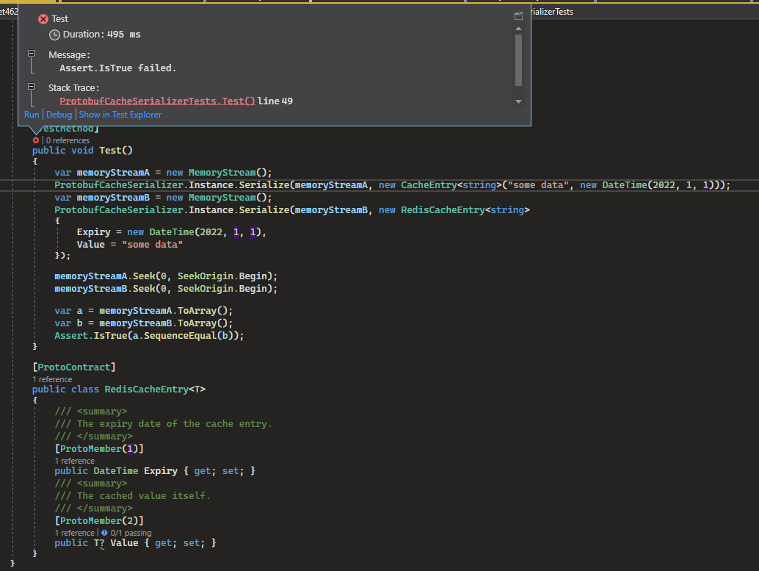759x571 pixels.
Task: Click the 'public DateTime Expiry' property
Action: pos(155,471)
